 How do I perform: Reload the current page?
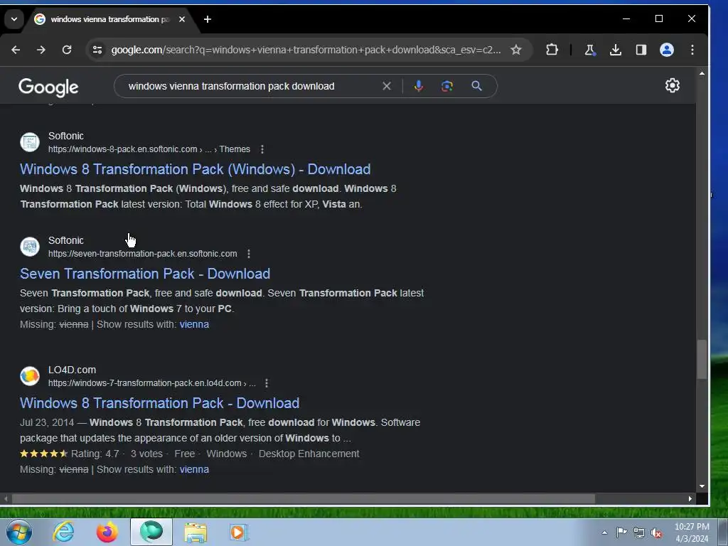(x=67, y=50)
